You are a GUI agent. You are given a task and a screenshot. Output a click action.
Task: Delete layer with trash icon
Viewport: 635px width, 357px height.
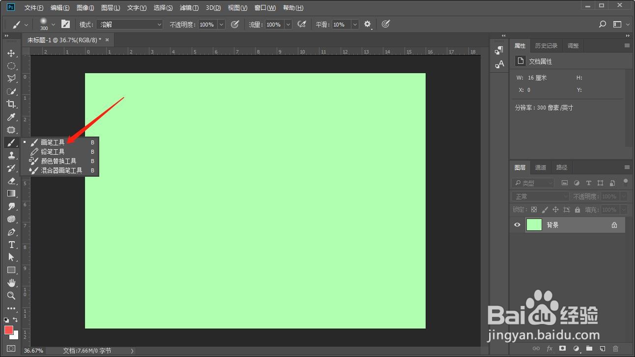click(x=616, y=349)
